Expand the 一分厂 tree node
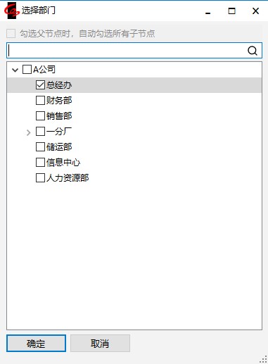 [28, 132]
